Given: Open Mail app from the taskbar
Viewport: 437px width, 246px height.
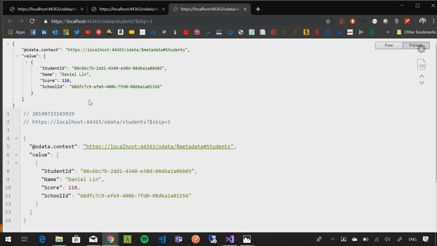Looking at the screenshot, I should pyautogui.click(x=93, y=239).
